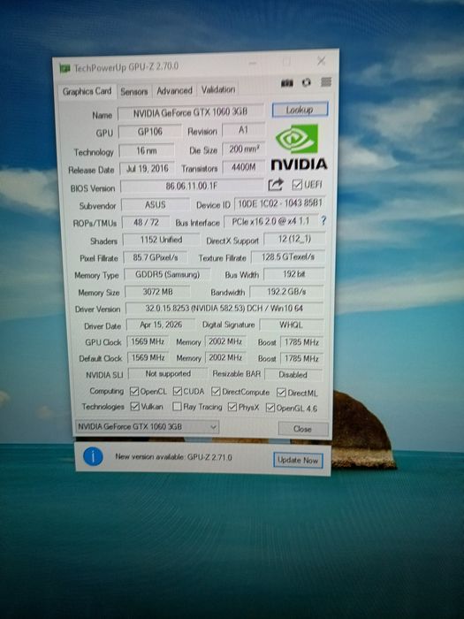Close the GPU-Z window with X button
The image size is (464, 619).
coord(322,60)
